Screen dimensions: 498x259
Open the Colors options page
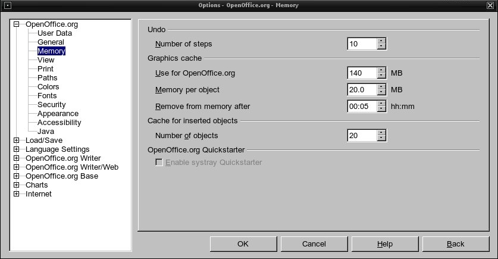48,86
